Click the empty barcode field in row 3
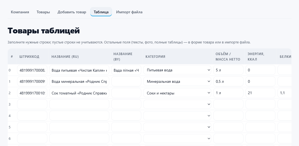Image resolution: width=299 pixels, height=146 pixels. (32, 104)
